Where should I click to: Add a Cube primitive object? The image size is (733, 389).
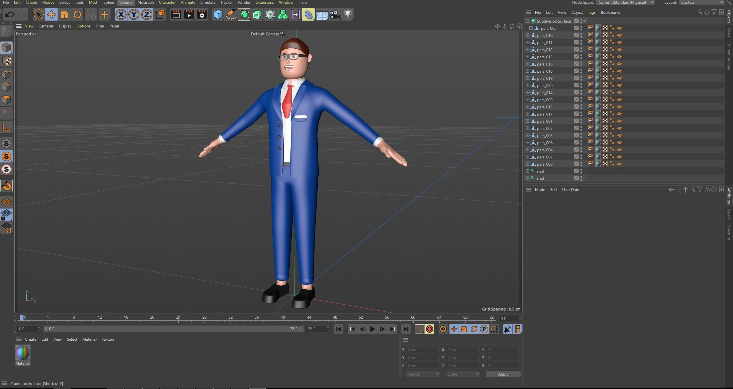(218, 15)
